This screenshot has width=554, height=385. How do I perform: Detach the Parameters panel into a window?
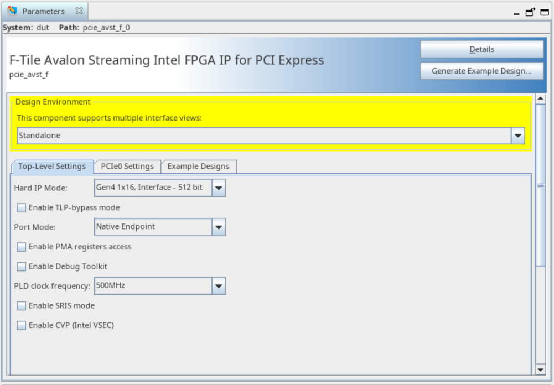click(530, 12)
